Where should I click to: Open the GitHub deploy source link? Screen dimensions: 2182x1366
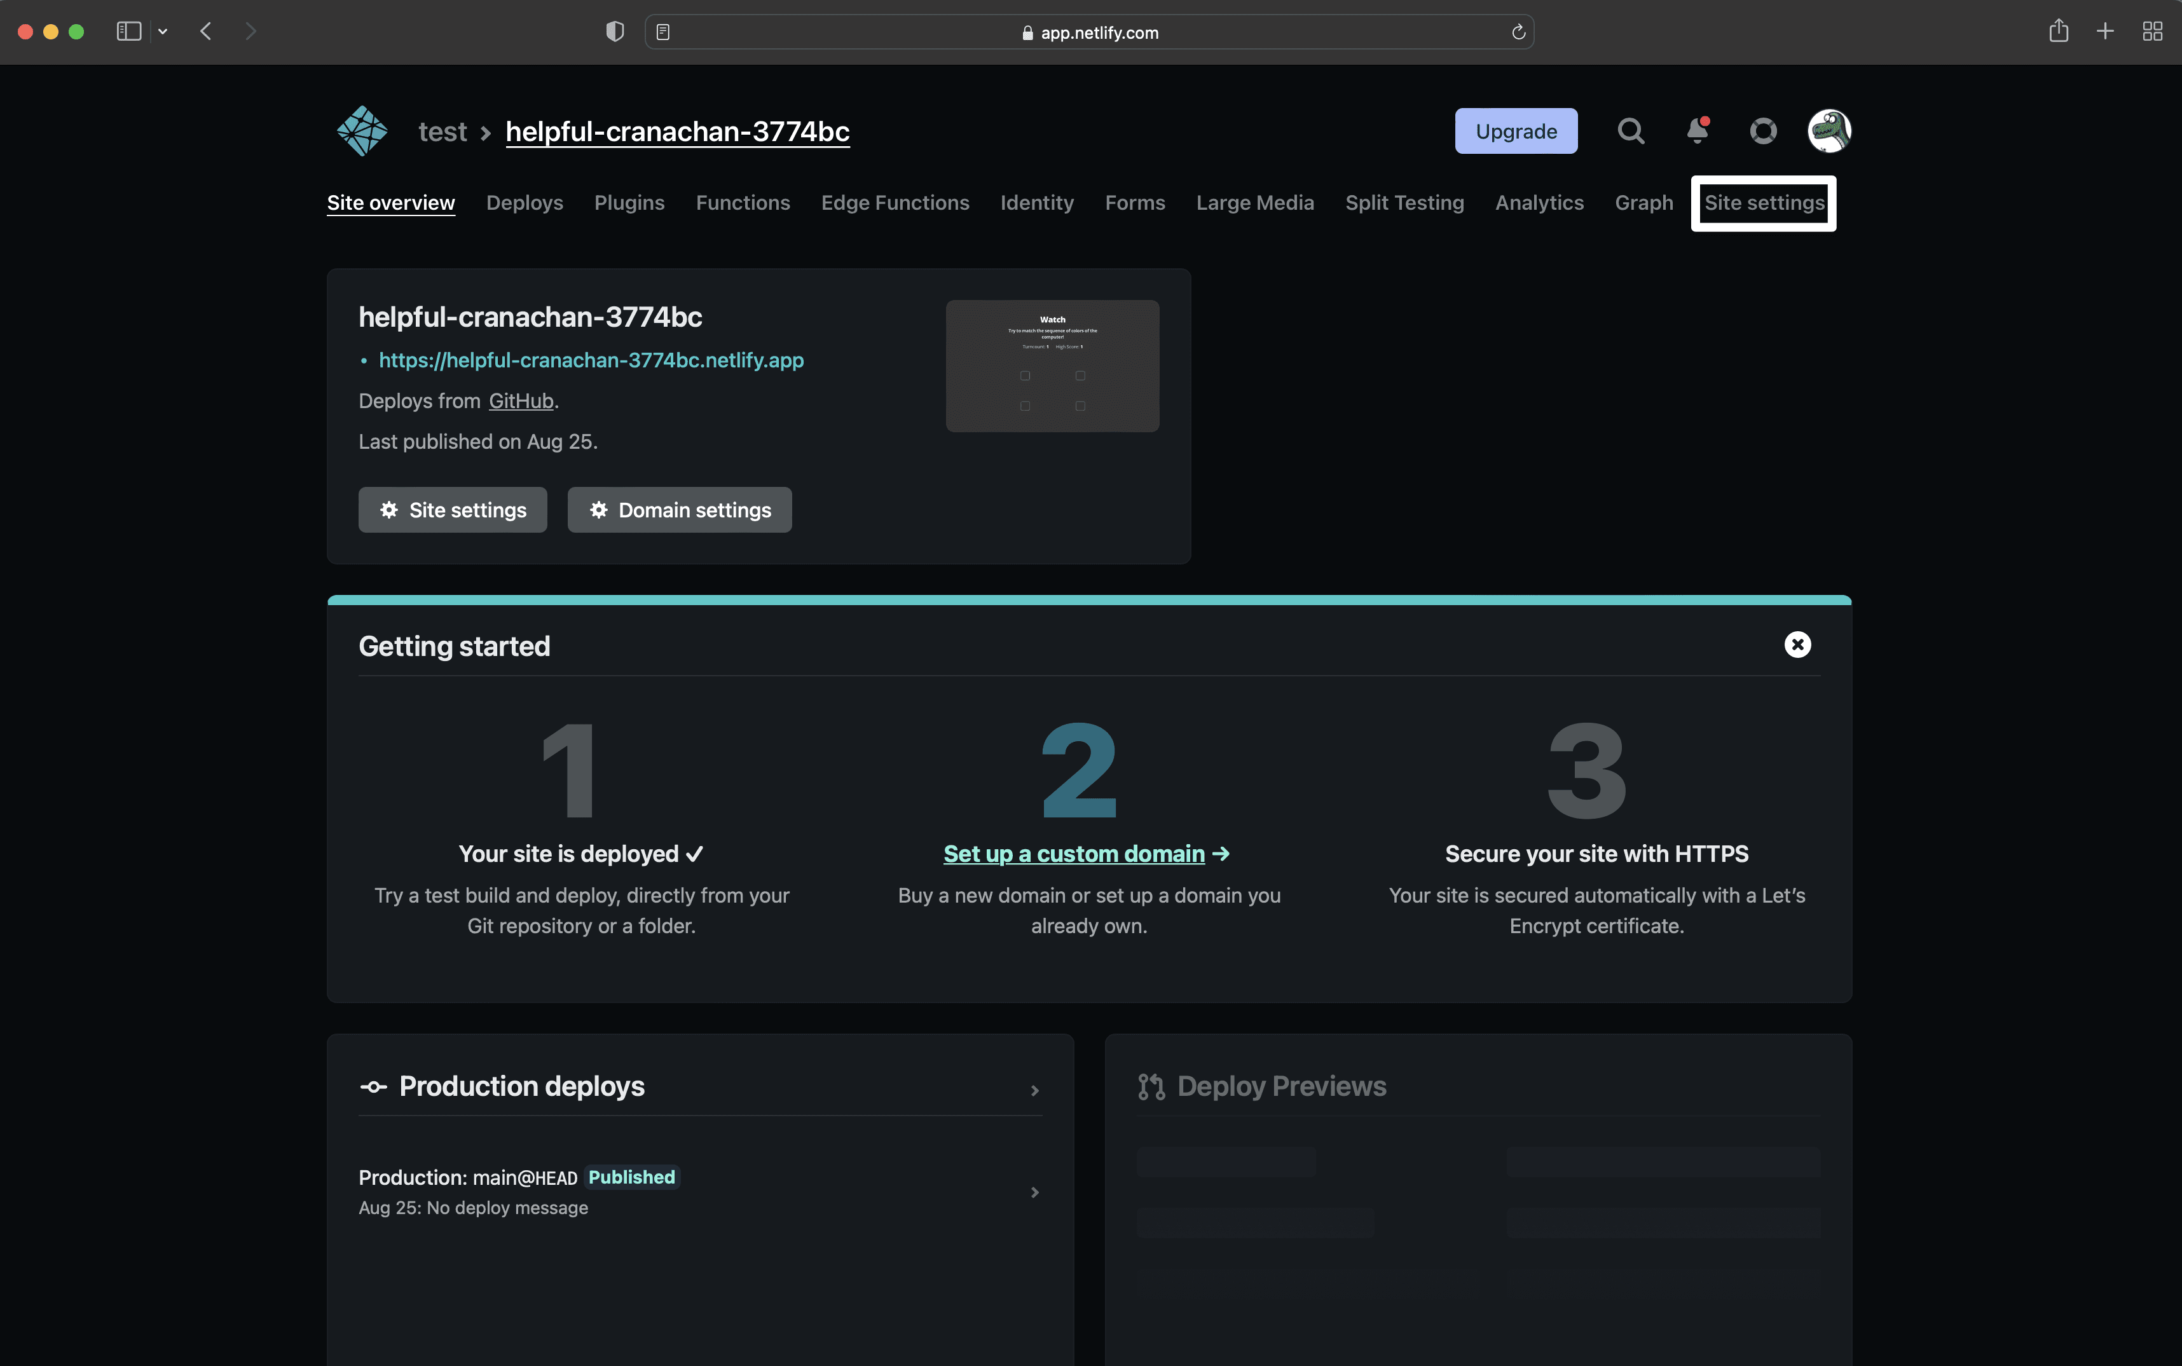(521, 400)
